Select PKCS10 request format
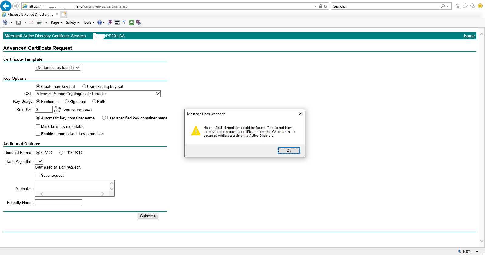This screenshot has height=255, width=485. (61, 153)
